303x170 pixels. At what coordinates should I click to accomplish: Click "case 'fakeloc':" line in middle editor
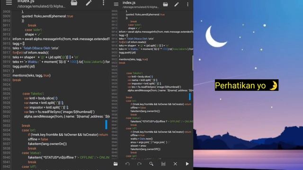(x=134, y=73)
